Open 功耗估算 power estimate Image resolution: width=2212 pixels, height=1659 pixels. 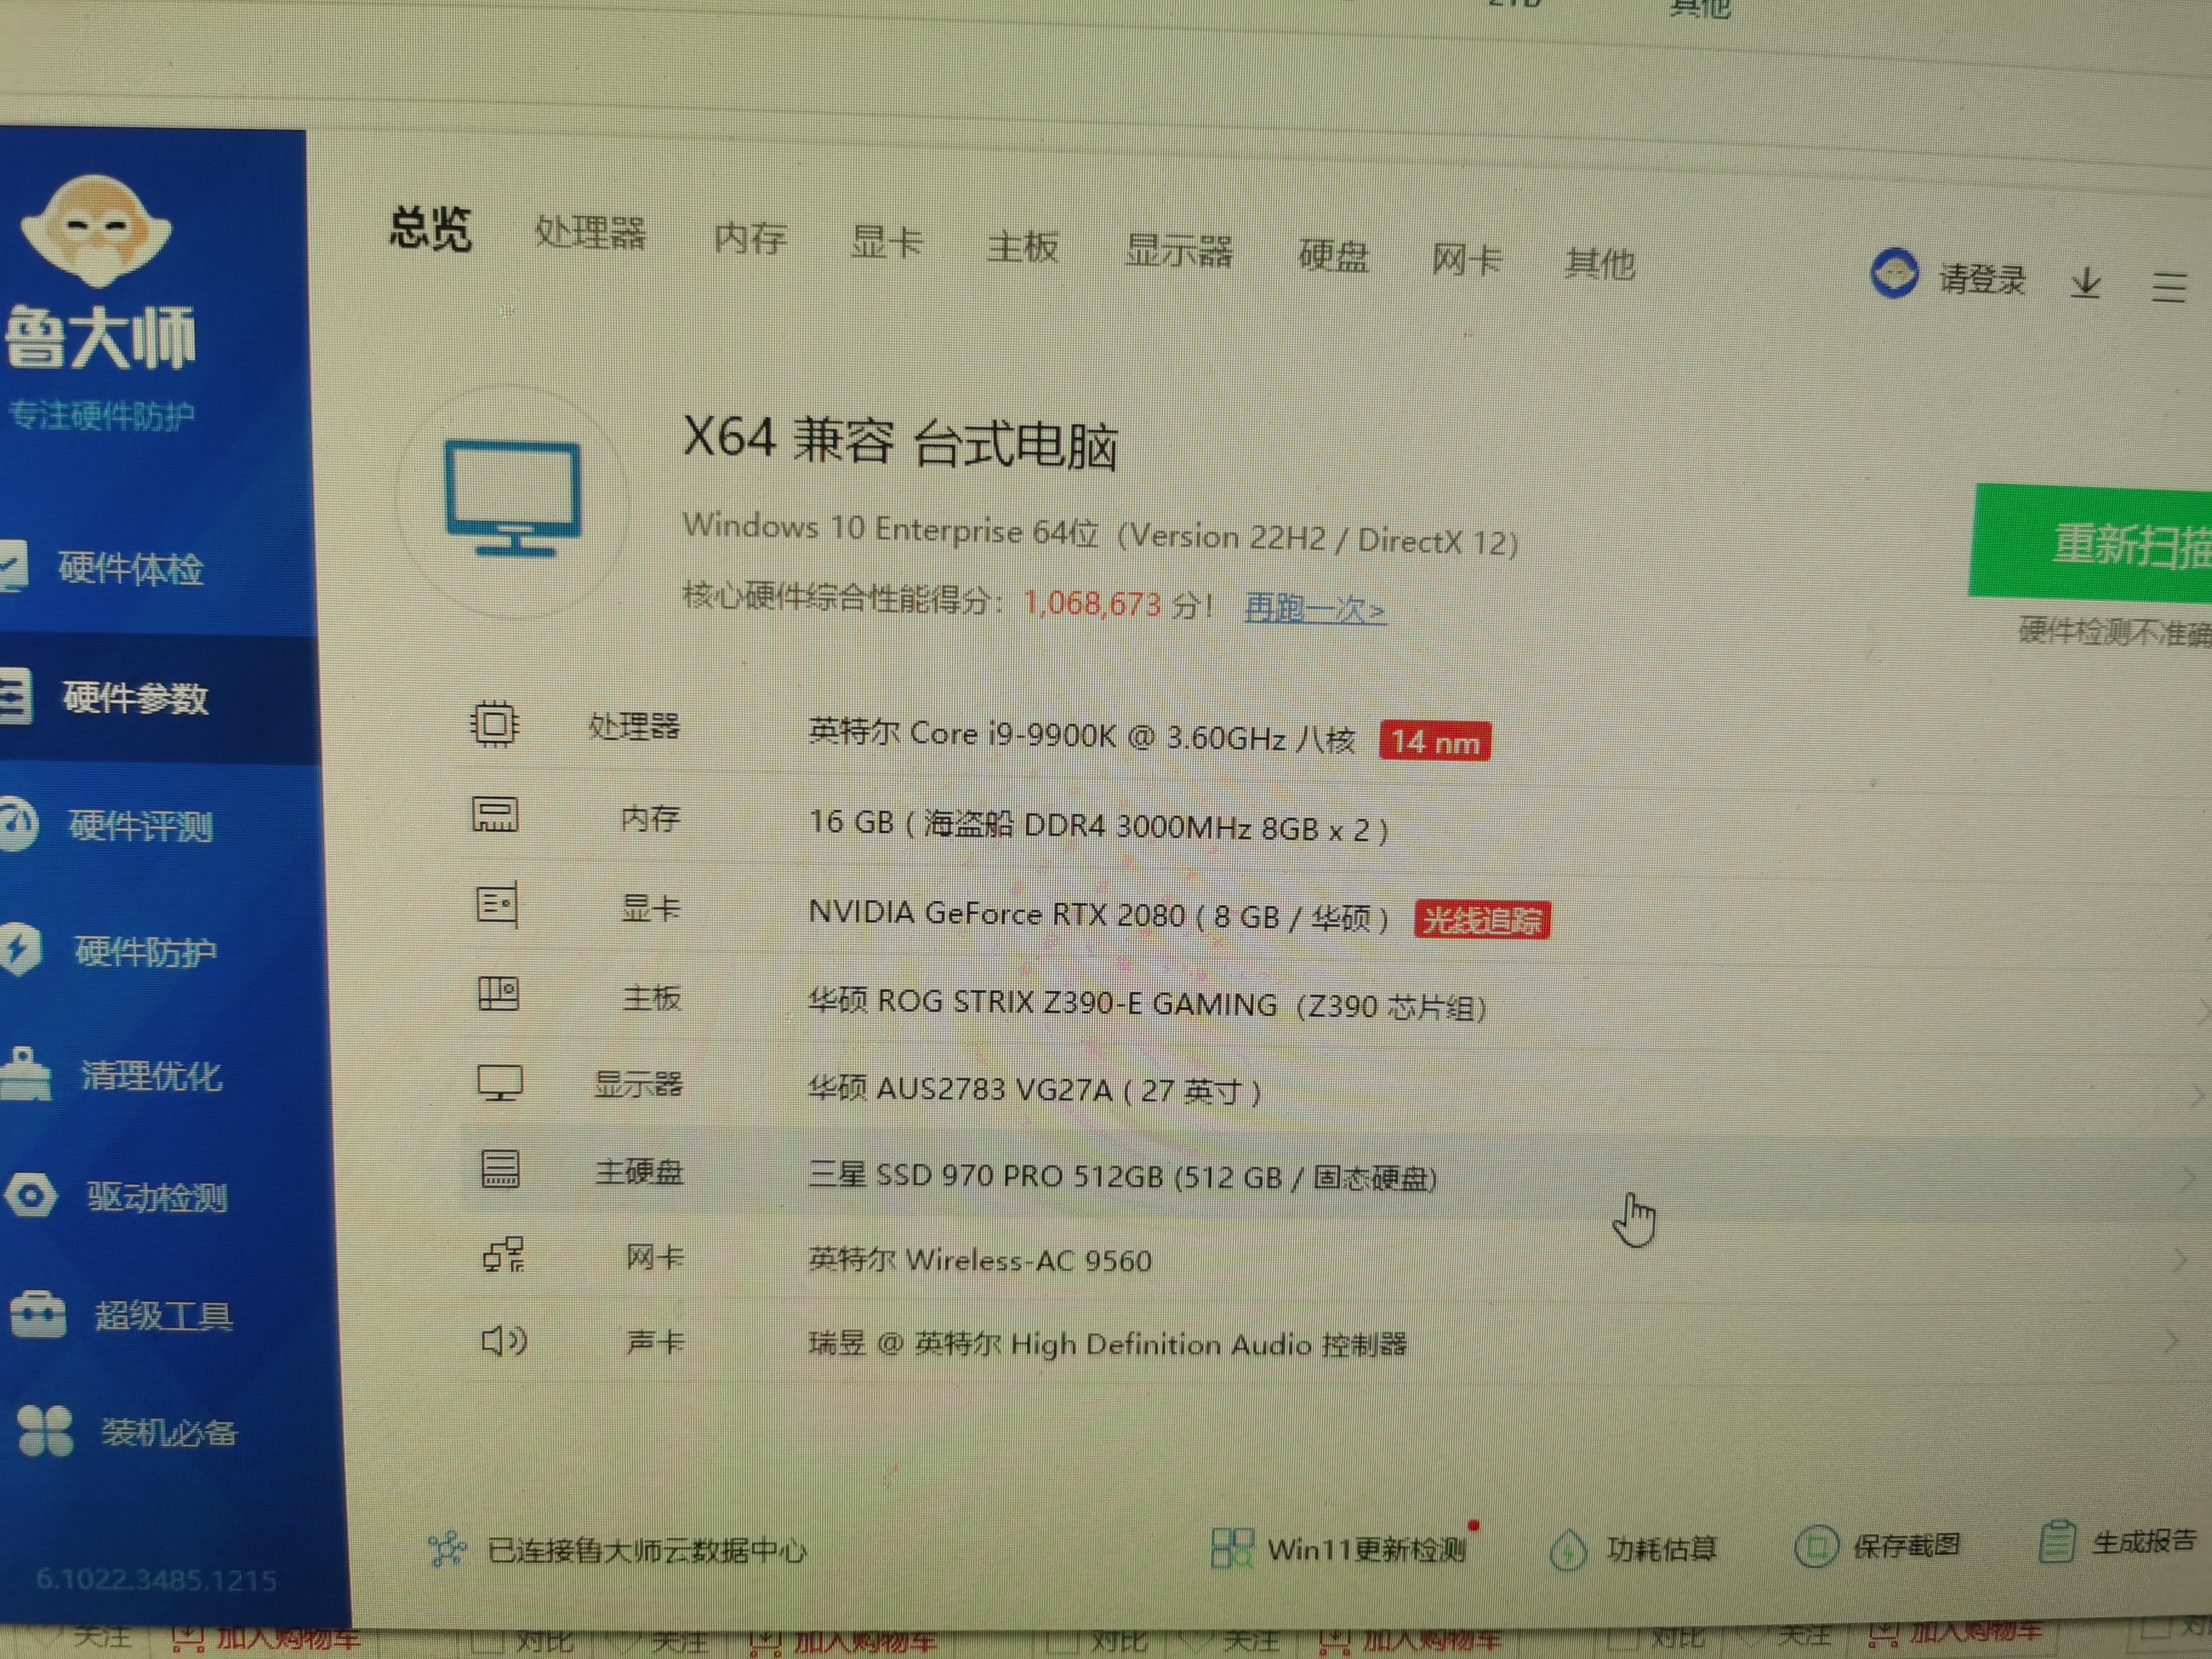point(1661,1549)
